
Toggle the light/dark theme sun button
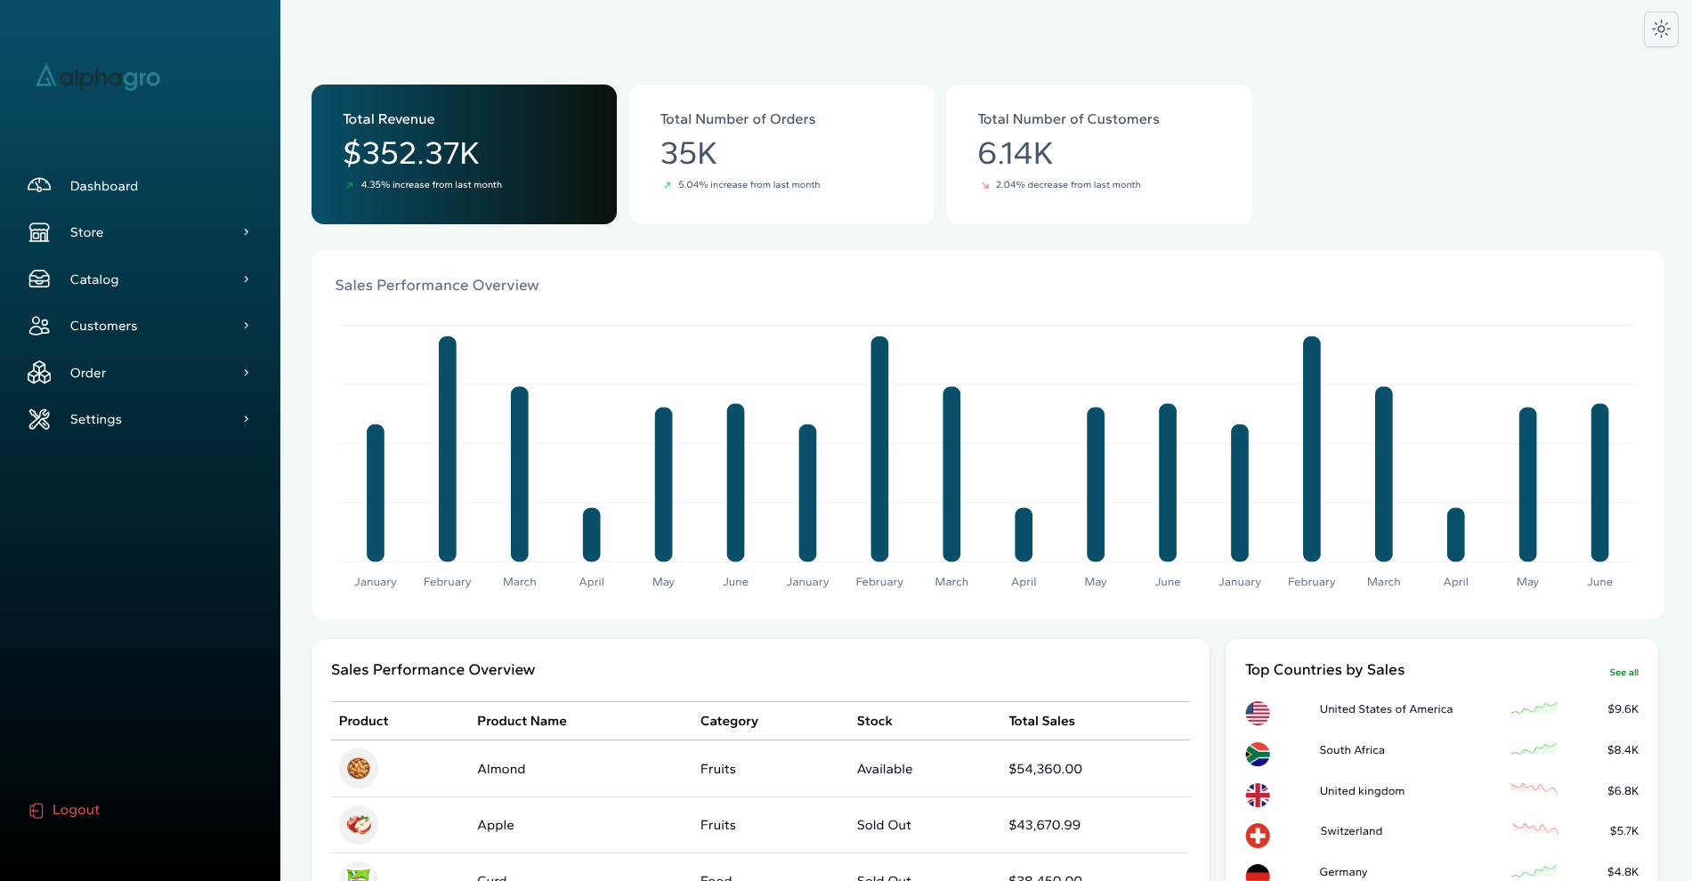1661,29
